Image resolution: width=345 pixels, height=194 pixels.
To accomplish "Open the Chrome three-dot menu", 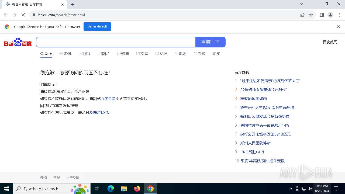I will point(339,15).
